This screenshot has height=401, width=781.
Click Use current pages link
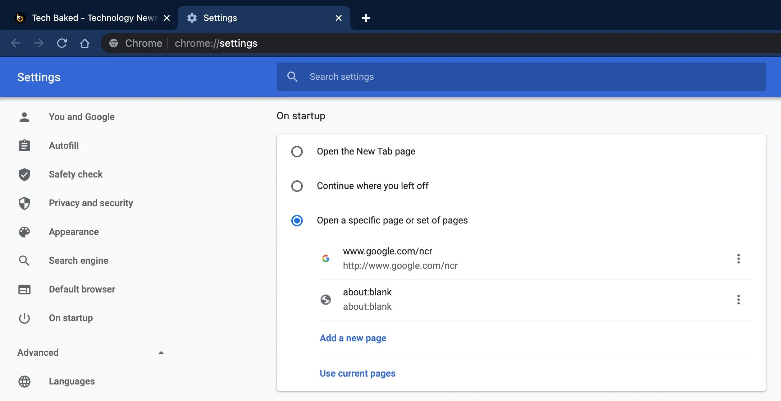coord(357,373)
